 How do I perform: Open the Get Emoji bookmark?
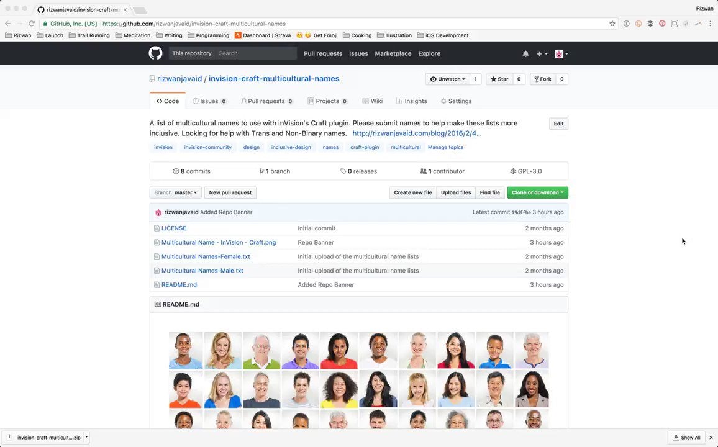click(317, 35)
